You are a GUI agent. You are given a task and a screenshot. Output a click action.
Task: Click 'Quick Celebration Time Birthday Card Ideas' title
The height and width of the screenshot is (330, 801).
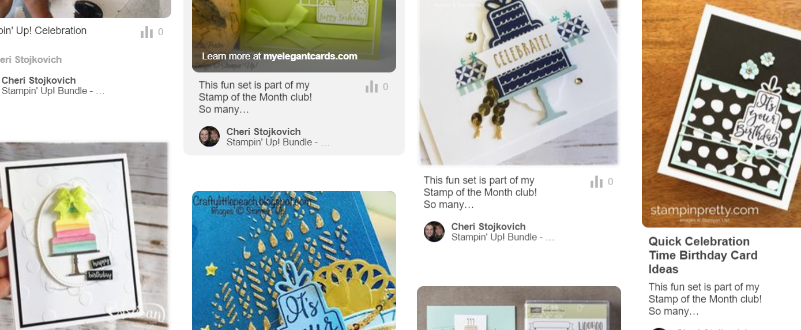pyautogui.click(x=703, y=255)
